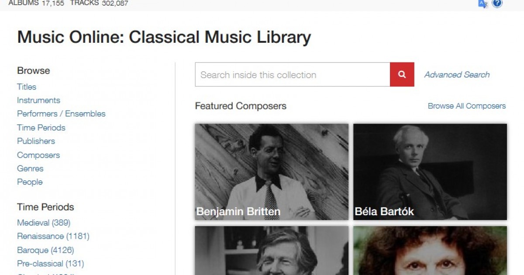Filter by Baroque (4126) period
524x275 pixels.
[45, 251]
